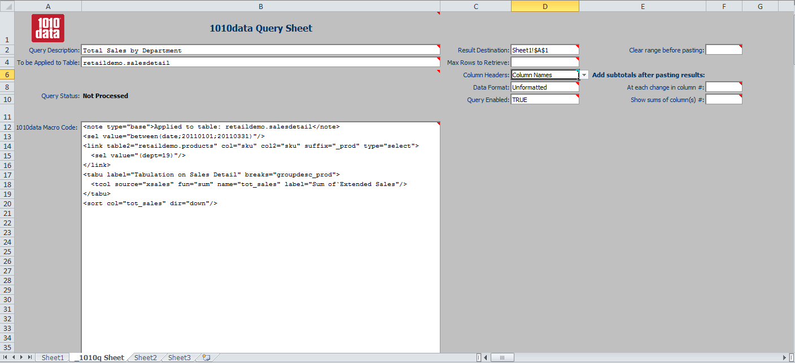The height and width of the screenshot is (363, 795).
Task: Click the 1010data Query Sheet title
Action: pyautogui.click(x=261, y=28)
